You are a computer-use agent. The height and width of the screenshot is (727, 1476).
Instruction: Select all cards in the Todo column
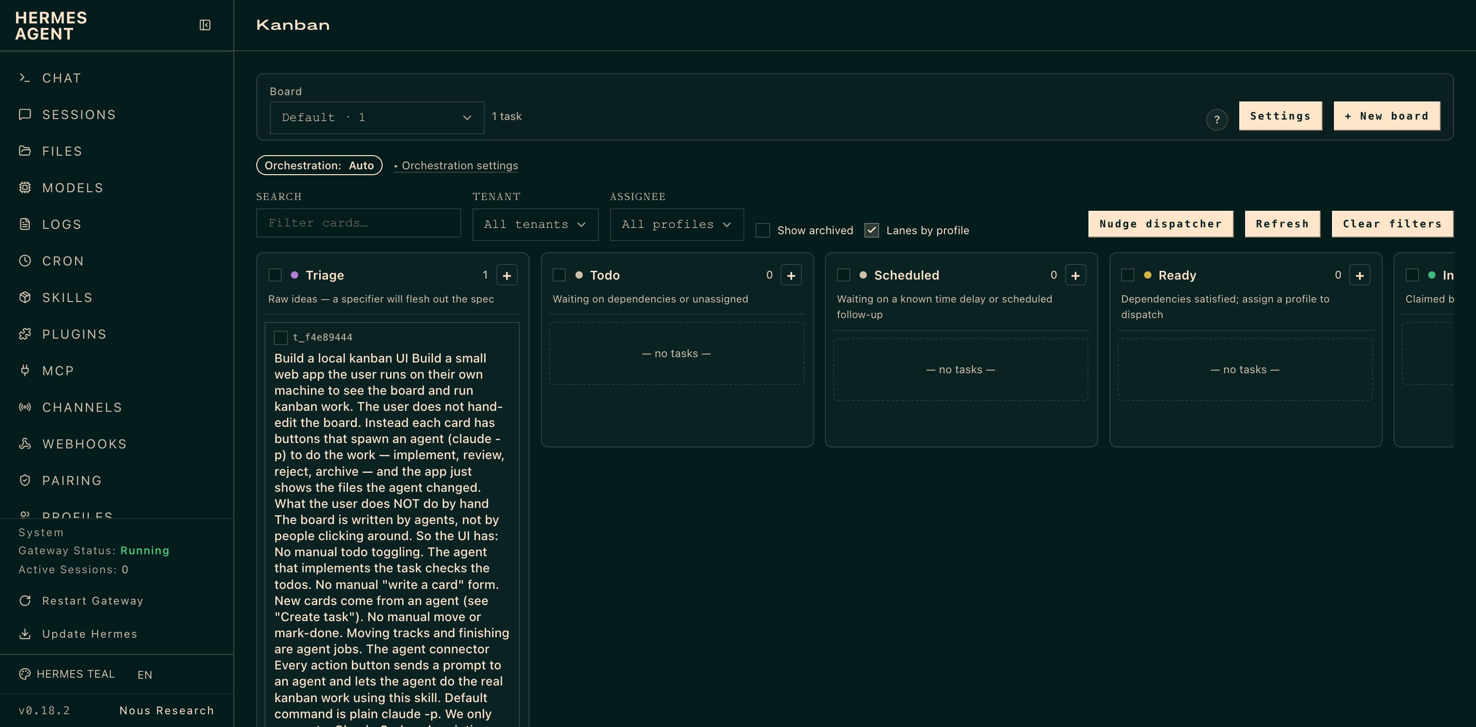pos(559,276)
